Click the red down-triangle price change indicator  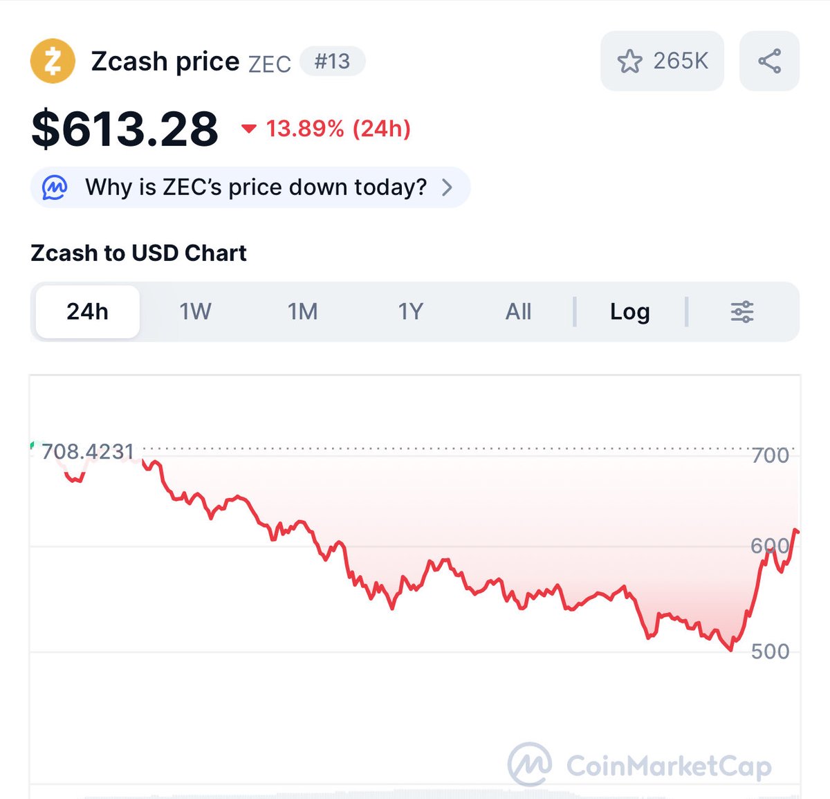[x=249, y=129]
